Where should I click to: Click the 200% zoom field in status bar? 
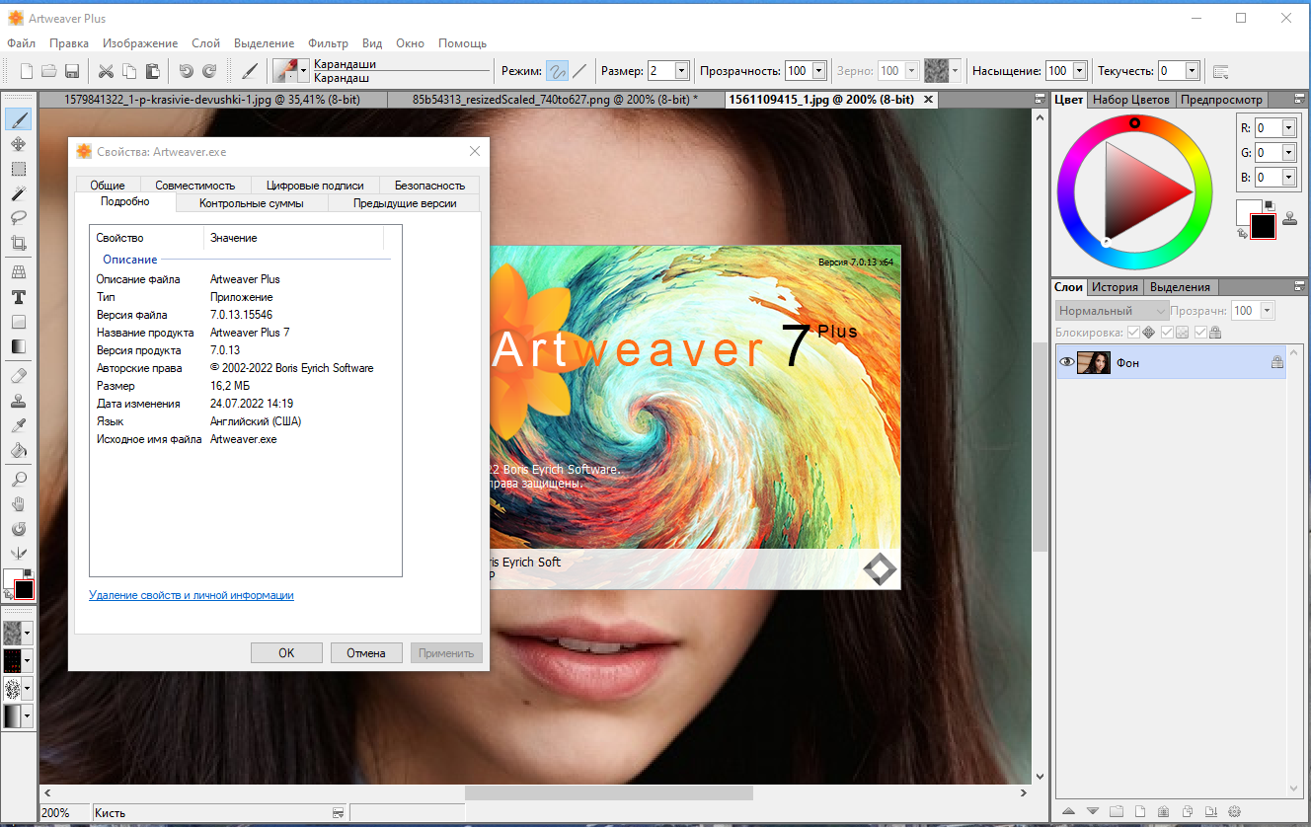[x=64, y=813]
